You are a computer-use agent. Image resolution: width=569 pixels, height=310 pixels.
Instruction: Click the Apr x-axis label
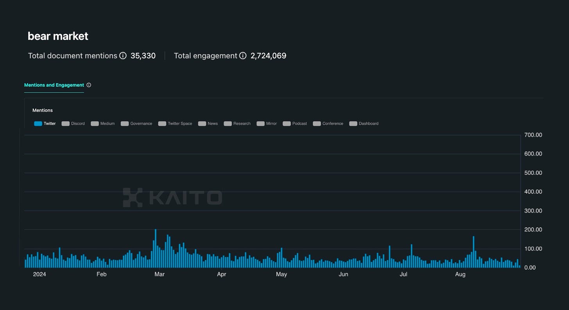222,274
